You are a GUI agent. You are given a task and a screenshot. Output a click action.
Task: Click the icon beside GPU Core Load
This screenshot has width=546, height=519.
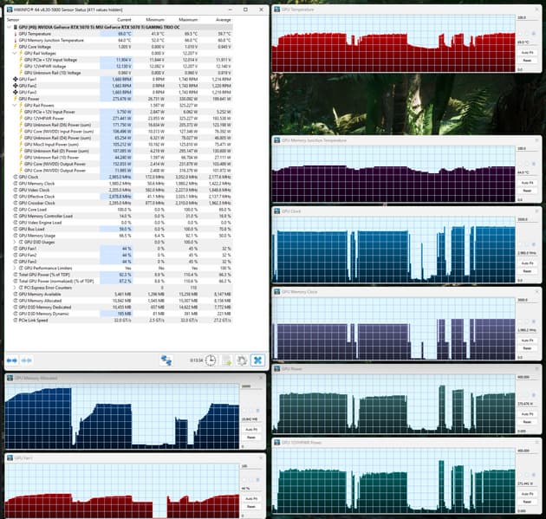[16, 210]
